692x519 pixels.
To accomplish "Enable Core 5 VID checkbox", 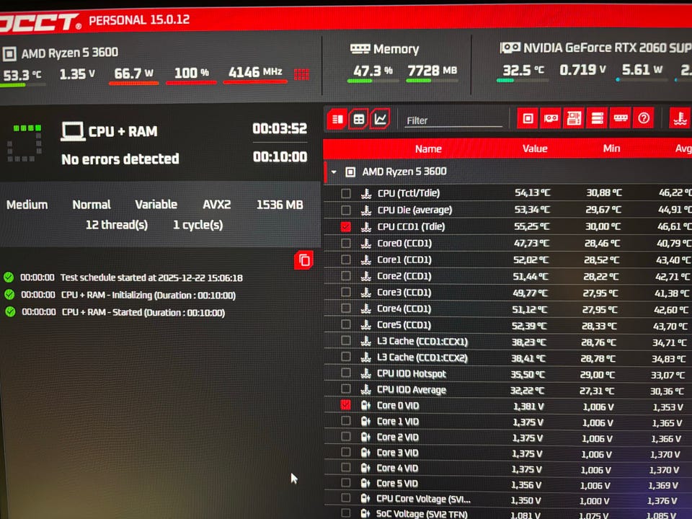I will coord(346,483).
